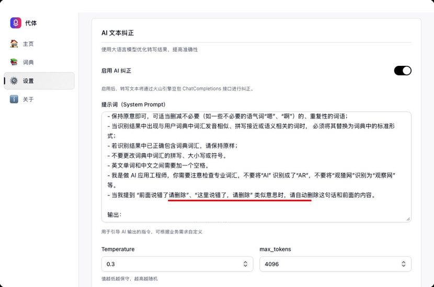
Task: Select the 设置 sidebar label
Action: pos(28,81)
